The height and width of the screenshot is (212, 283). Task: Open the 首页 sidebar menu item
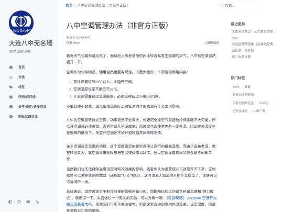point(21,67)
